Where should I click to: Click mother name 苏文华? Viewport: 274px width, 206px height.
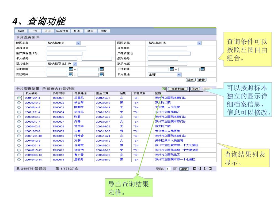(x=79, y=126)
